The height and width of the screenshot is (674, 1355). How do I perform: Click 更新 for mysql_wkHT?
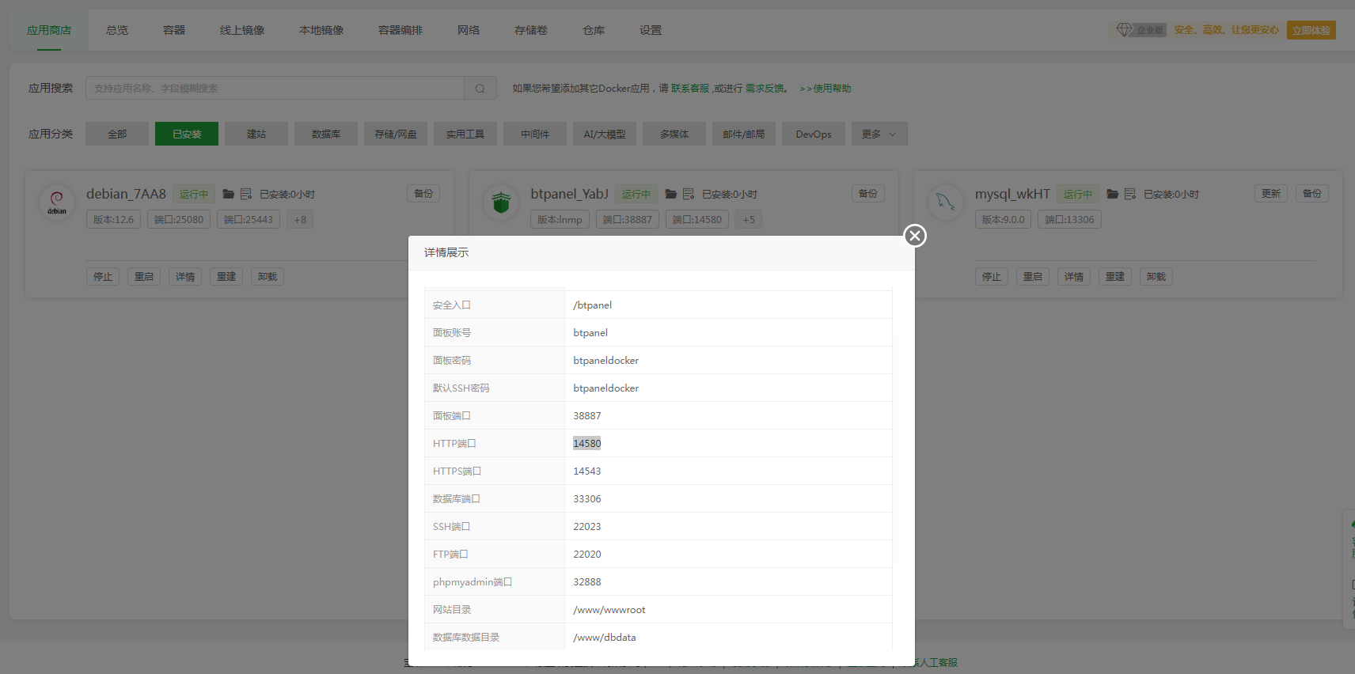(x=1271, y=194)
